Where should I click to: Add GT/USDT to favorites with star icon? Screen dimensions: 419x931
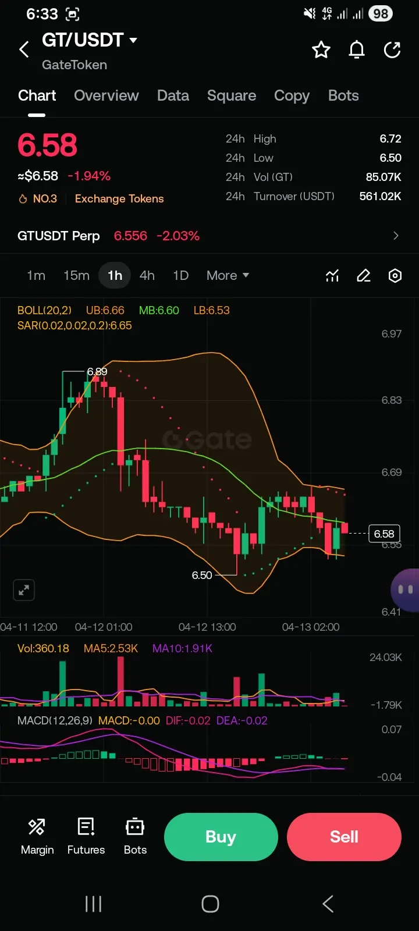tap(321, 50)
